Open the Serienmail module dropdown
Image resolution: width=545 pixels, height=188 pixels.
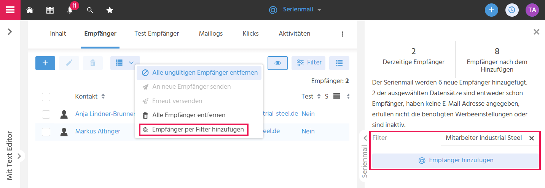tap(295, 9)
